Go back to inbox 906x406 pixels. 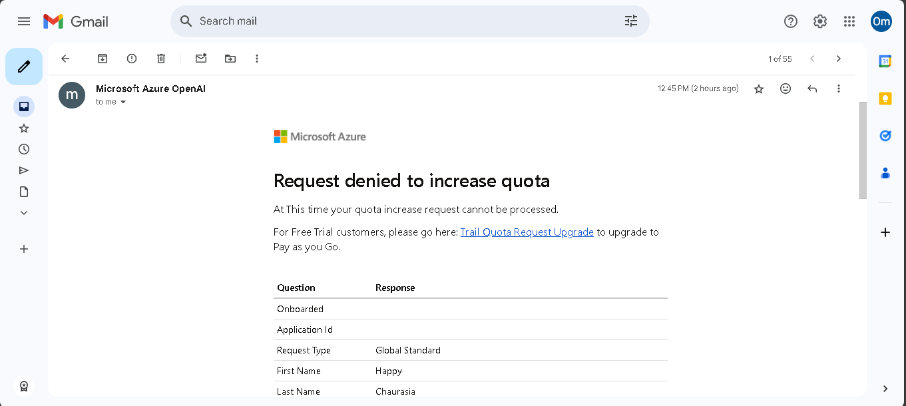(x=65, y=59)
